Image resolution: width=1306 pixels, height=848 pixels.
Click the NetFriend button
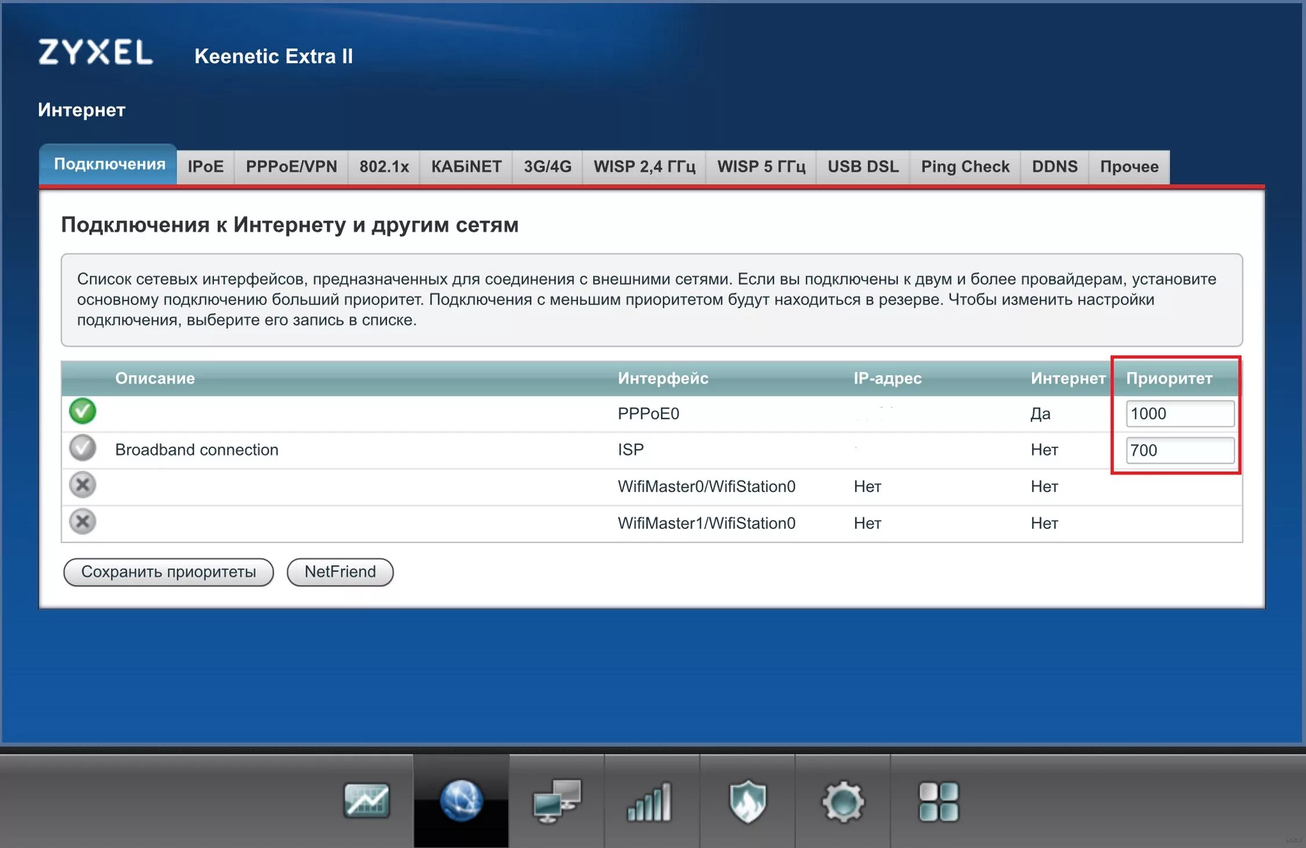(x=340, y=572)
